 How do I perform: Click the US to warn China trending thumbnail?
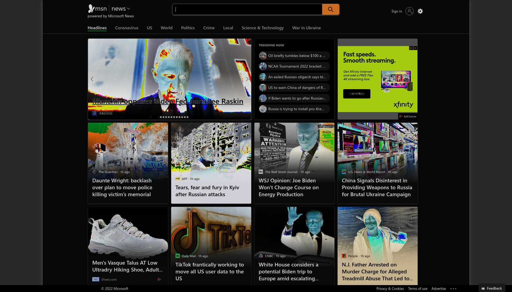pos(263,88)
